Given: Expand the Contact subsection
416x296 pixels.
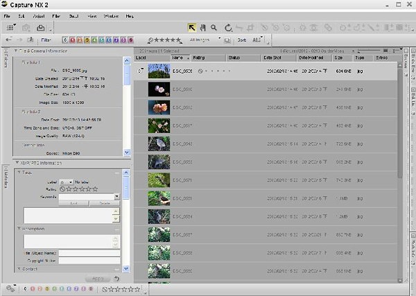Looking at the screenshot, I should pyautogui.click(x=19, y=269).
